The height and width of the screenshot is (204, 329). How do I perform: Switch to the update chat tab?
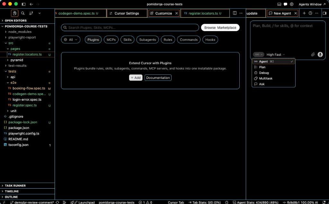(255, 13)
